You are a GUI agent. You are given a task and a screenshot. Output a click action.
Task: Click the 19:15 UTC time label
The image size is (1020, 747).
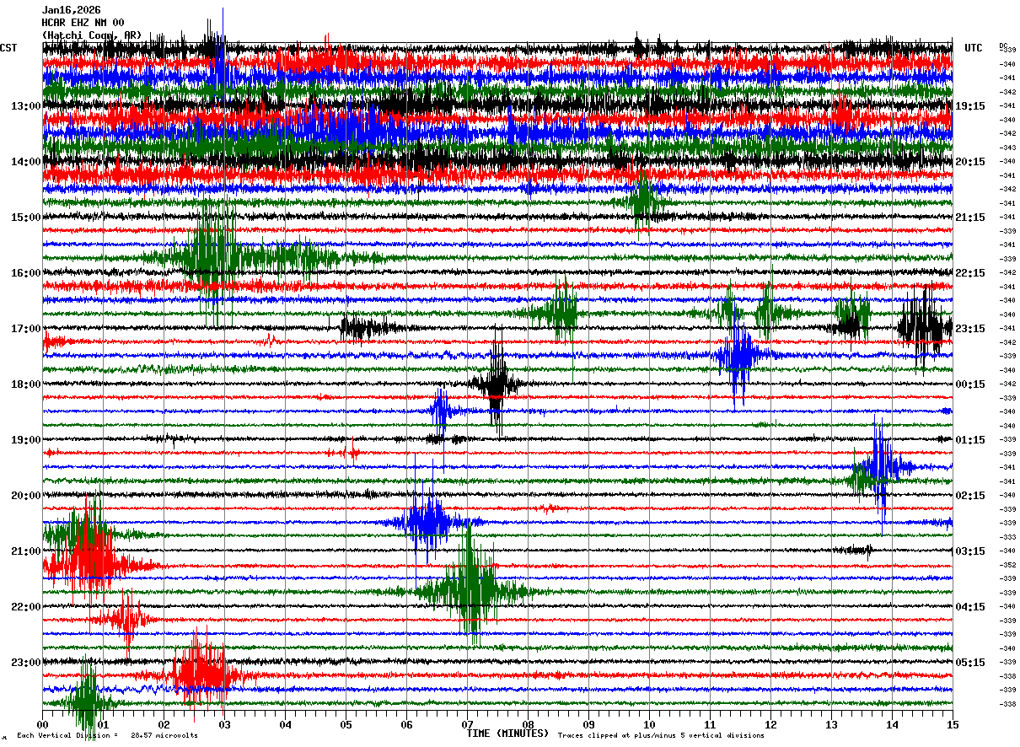pos(970,106)
